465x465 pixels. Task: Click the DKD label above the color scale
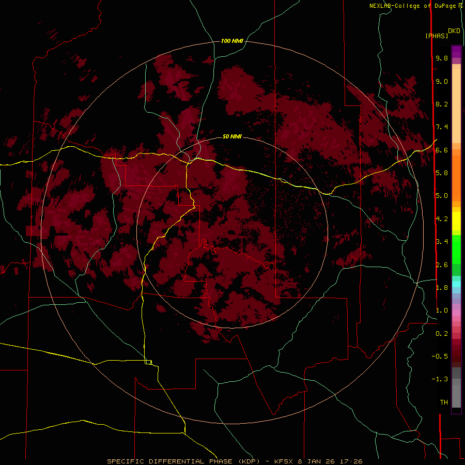454,31
